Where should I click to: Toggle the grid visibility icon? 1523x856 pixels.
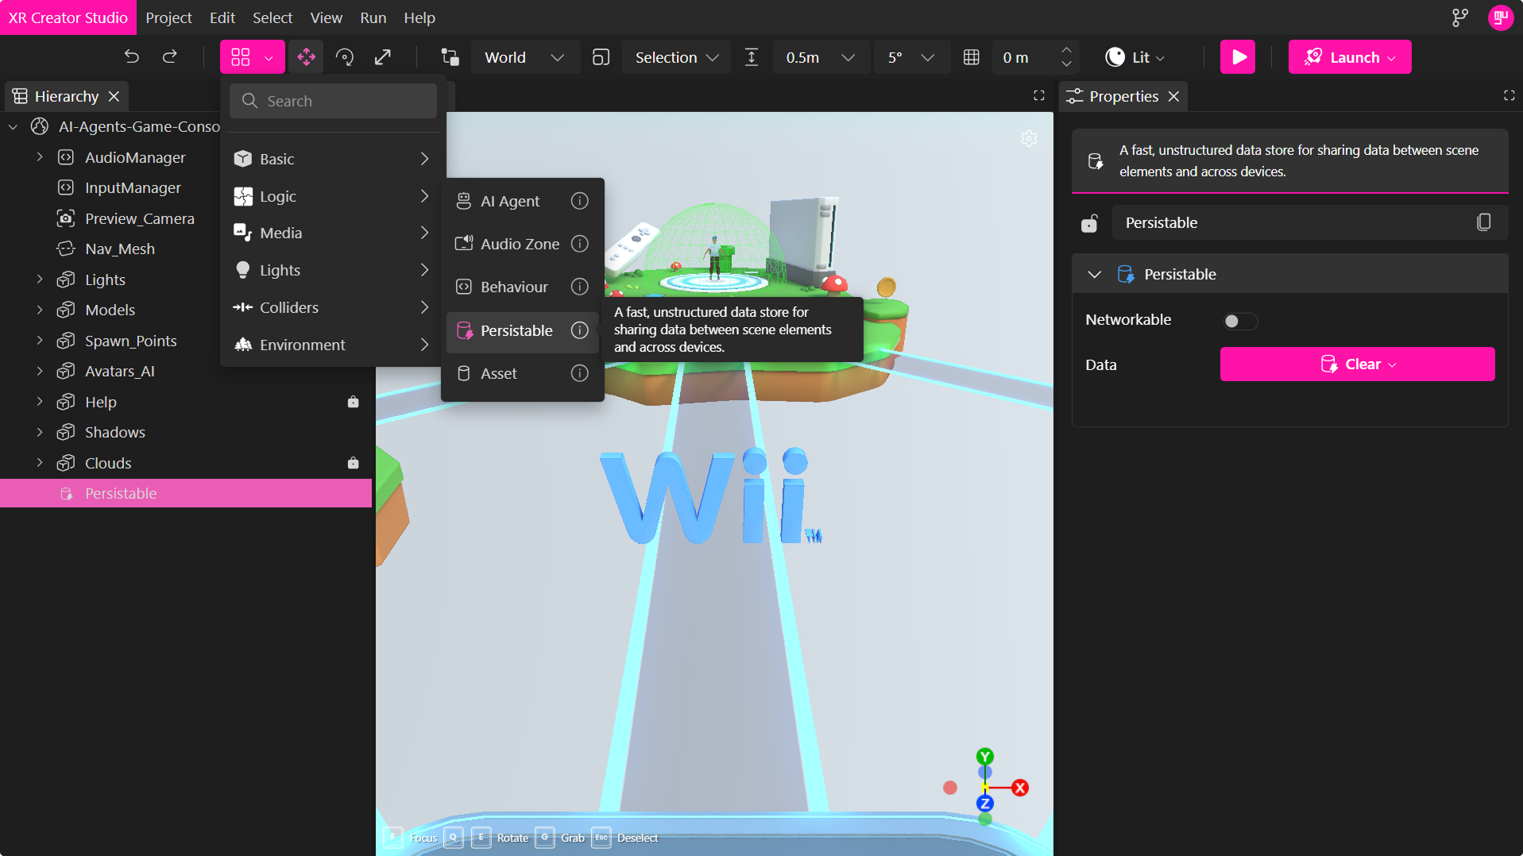point(971,57)
